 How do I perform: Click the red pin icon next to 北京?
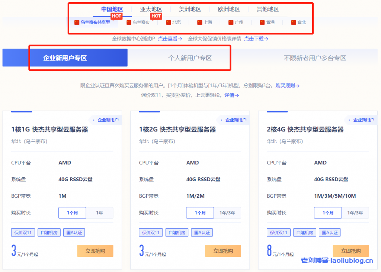tap(168, 22)
